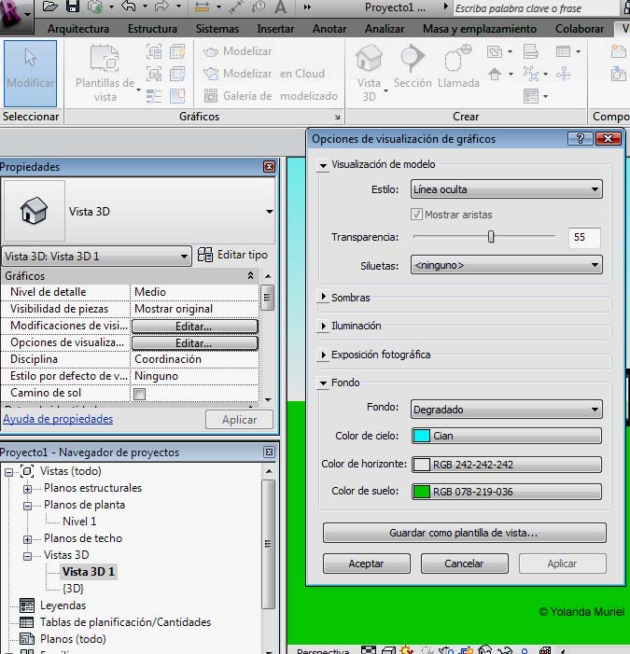Click the Transparencia value field
The width and height of the screenshot is (630, 654).
click(x=583, y=237)
